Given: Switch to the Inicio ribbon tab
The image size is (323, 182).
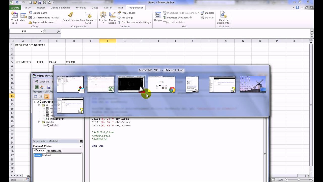Looking at the screenshot, I should [x=28, y=8].
